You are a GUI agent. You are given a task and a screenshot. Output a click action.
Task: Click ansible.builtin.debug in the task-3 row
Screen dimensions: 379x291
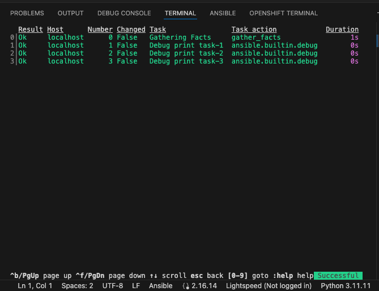pyautogui.click(x=274, y=61)
